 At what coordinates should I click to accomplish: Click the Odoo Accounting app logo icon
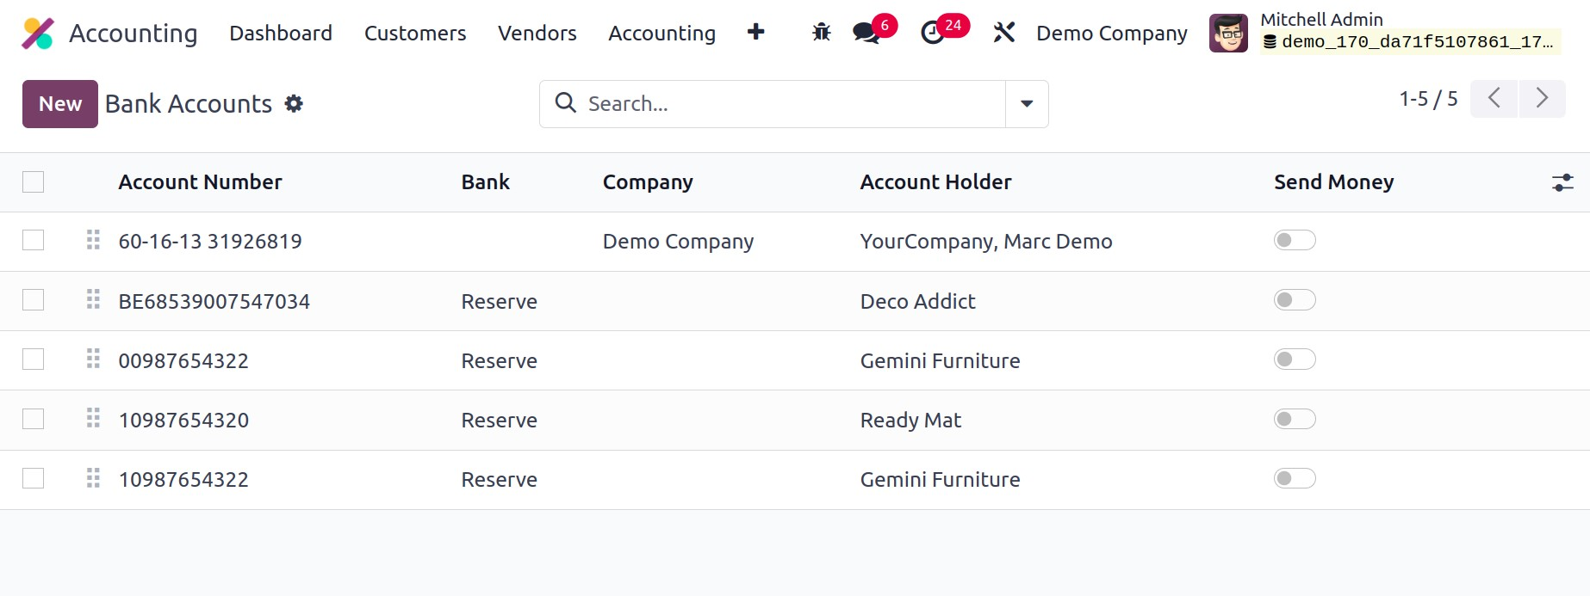(38, 34)
